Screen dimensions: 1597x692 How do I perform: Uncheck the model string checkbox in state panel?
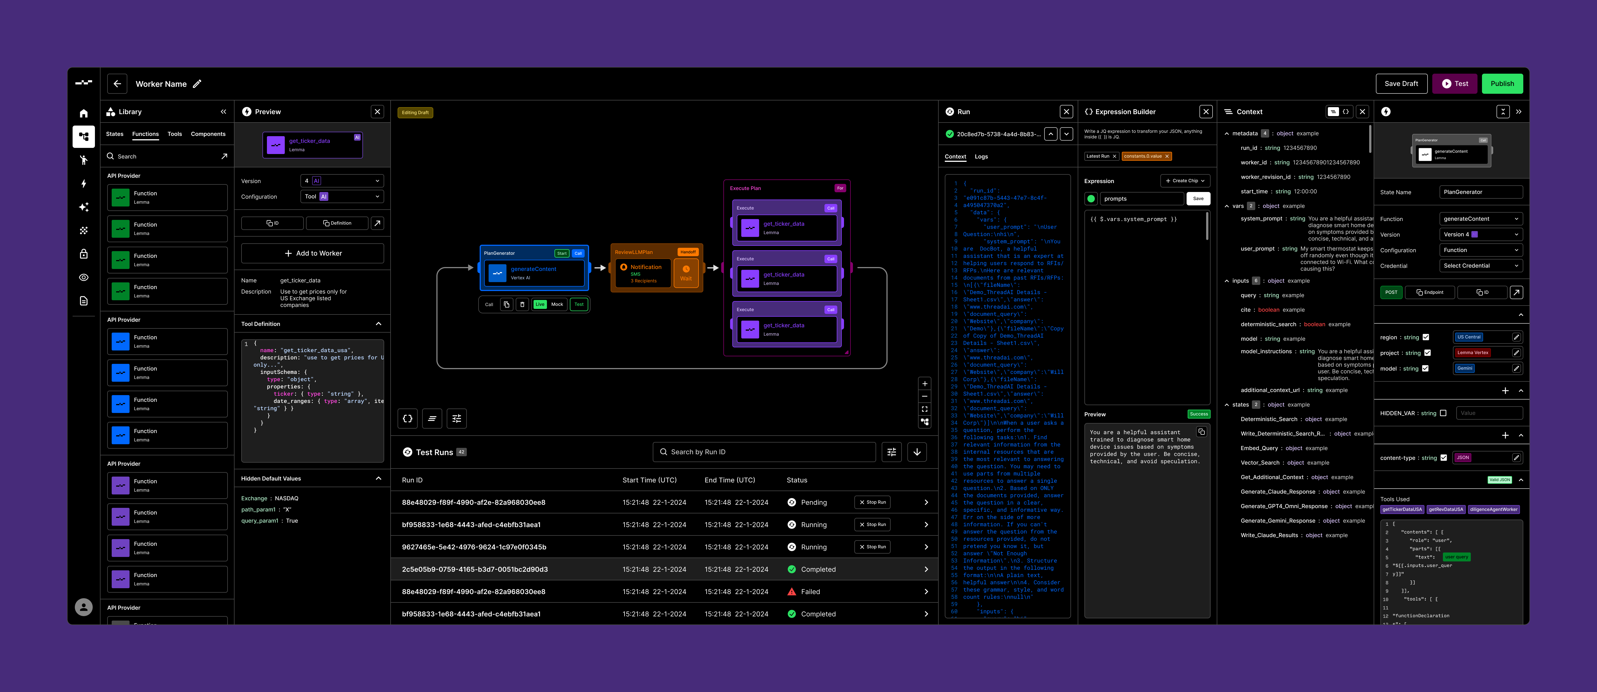point(1425,369)
